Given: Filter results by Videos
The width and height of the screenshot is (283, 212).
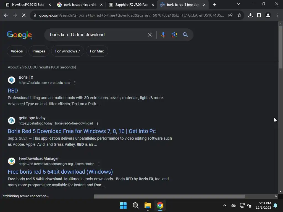Looking at the screenshot, I should pos(17,51).
